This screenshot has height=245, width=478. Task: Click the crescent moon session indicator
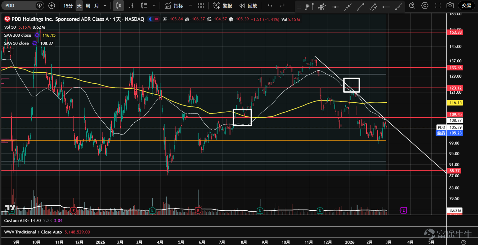[x=150, y=19]
